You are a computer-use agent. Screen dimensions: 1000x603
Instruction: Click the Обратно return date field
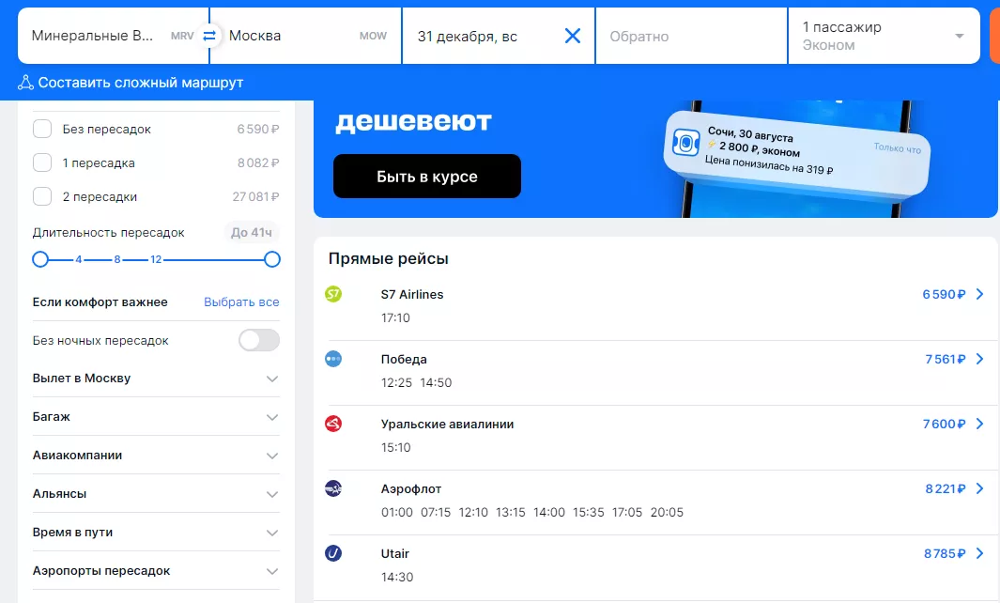click(690, 36)
